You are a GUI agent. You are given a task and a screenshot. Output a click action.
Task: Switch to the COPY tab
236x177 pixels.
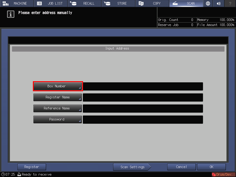point(152,3)
